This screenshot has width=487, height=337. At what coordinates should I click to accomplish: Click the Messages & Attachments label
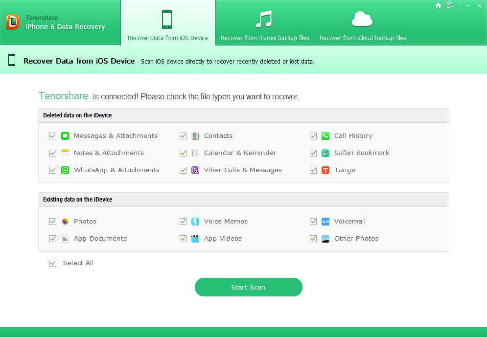[x=116, y=136]
